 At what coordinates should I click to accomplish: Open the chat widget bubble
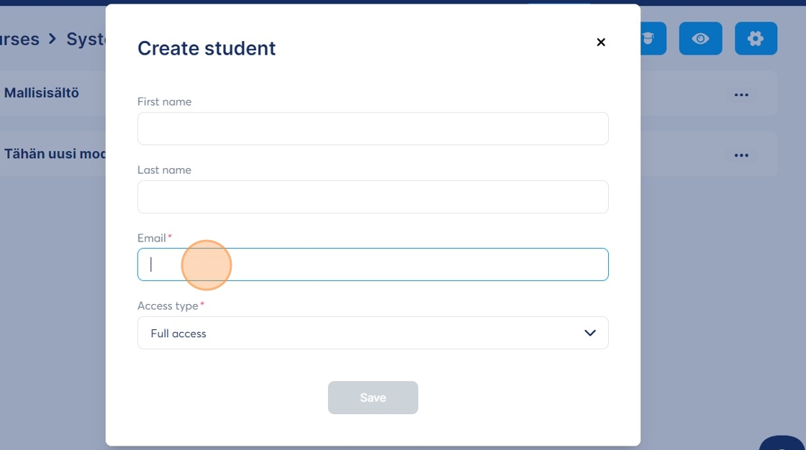[784, 443]
